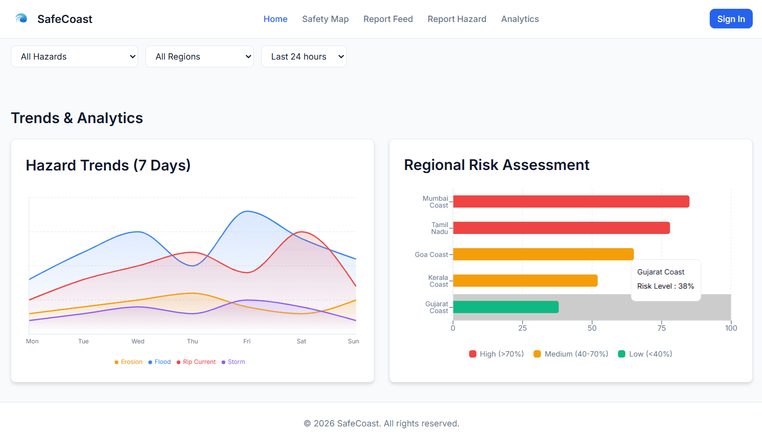Toggle the Rip Current series in the legend
The image size is (762, 444).
[x=196, y=361]
